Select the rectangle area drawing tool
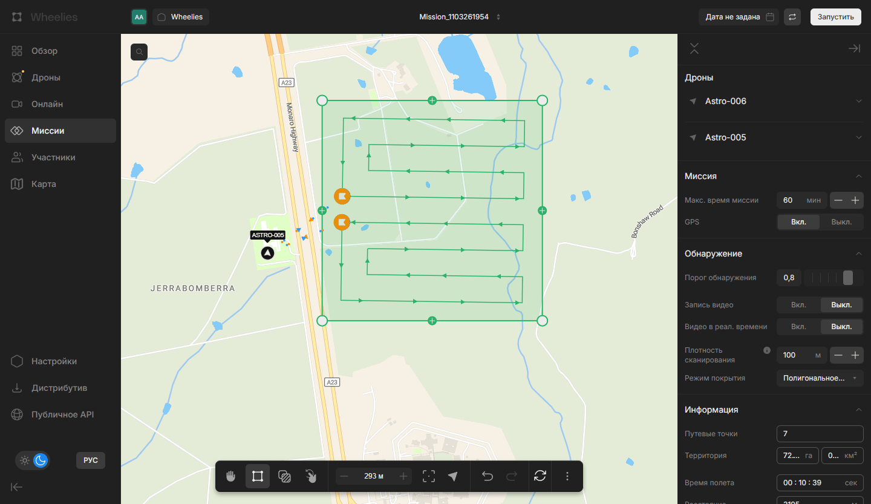 [257, 476]
